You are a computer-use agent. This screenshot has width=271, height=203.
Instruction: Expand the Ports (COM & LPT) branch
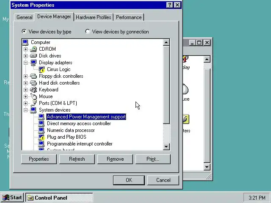pyautogui.click(x=25, y=103)
